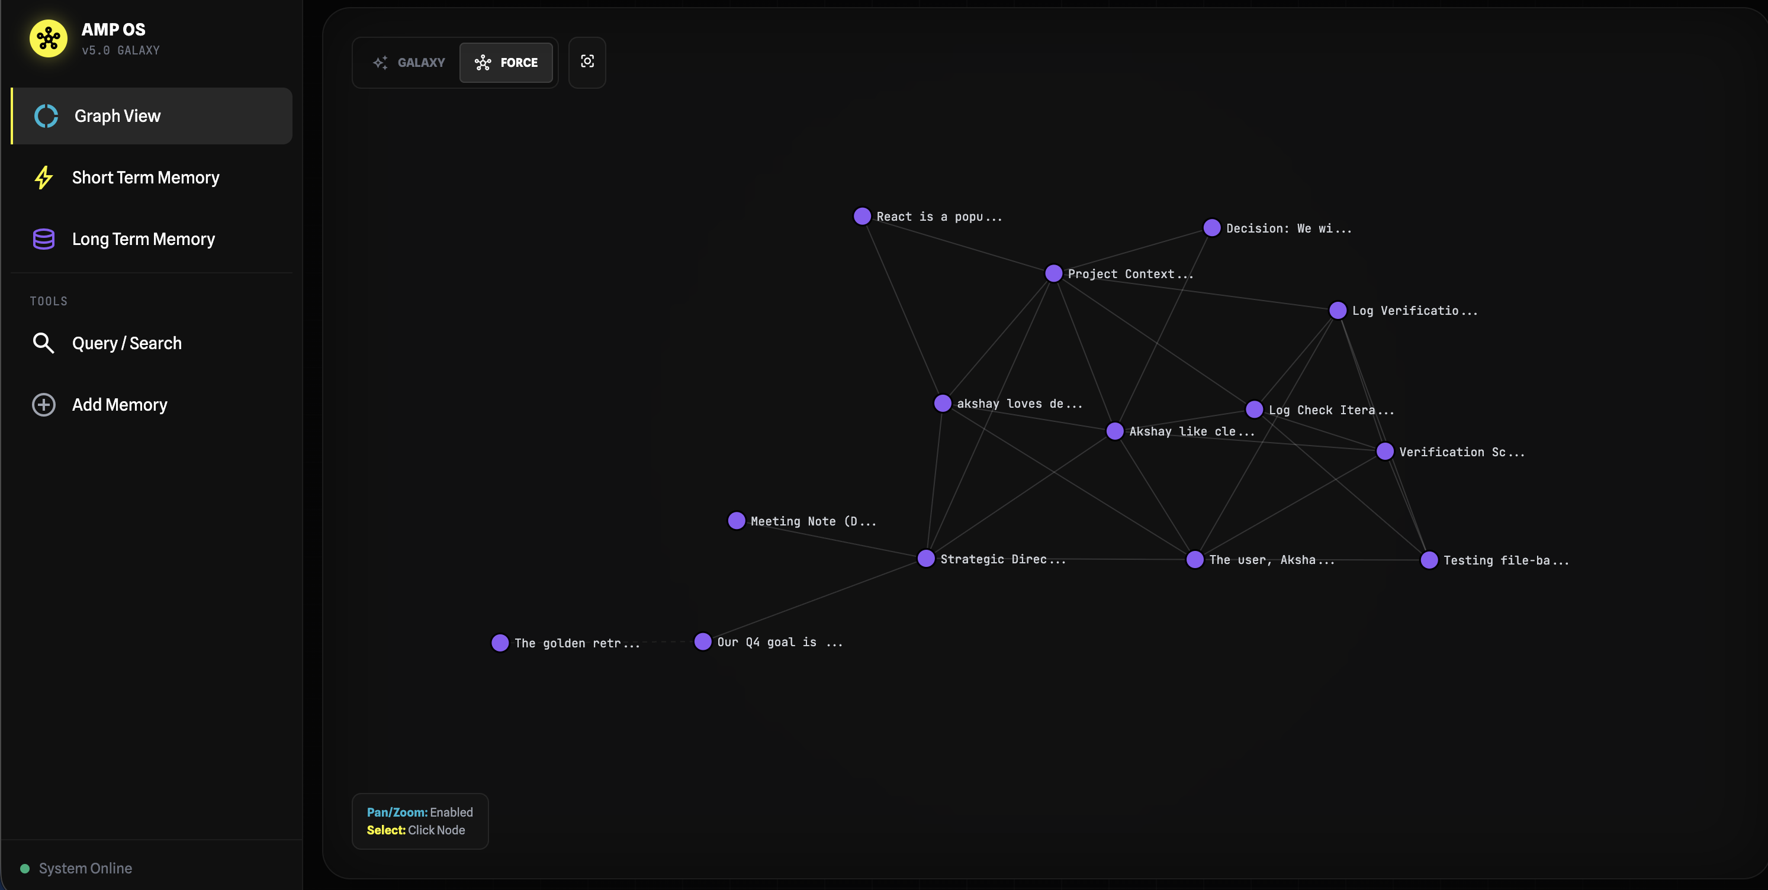The image size is (1768, 890).
Task: Select the Strategic Direc... graph node
Action: 926,559
